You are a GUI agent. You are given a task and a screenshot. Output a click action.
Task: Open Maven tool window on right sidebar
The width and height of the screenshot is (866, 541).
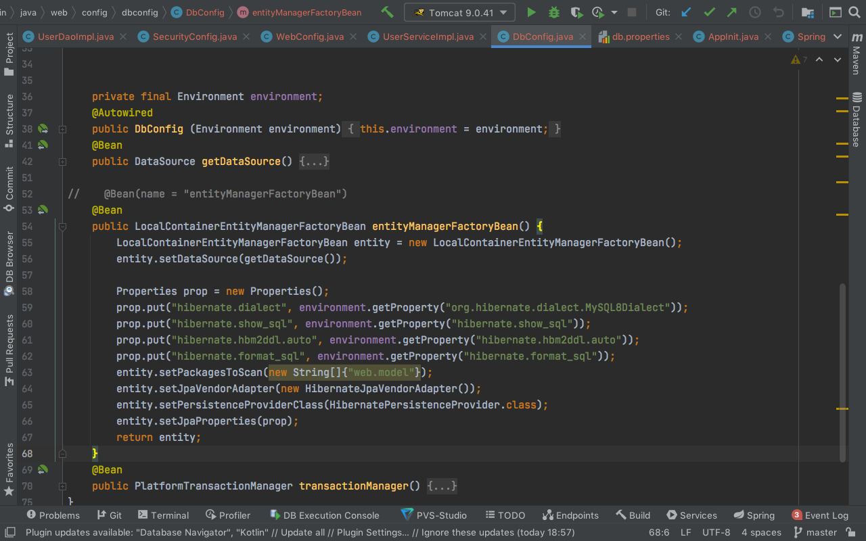tap(857, 55)
